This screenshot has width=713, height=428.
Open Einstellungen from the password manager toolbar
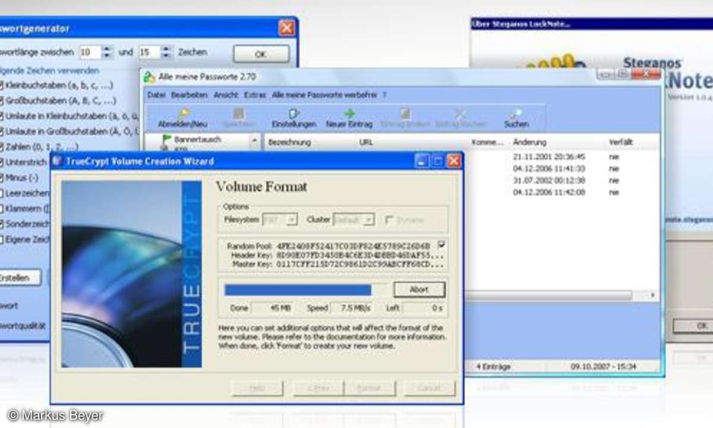click(294, 118)
